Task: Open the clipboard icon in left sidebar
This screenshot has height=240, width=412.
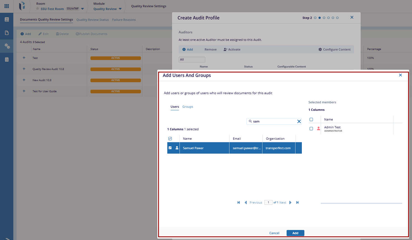Action: tap(7, 59)
